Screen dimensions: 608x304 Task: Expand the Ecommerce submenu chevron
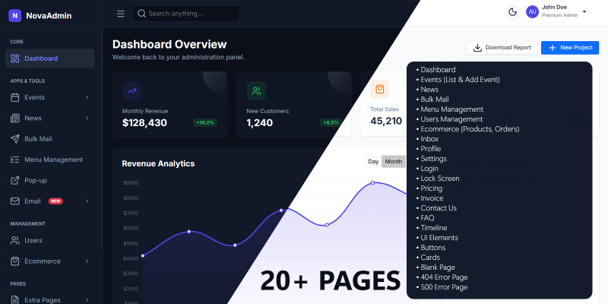click(x=87, y=261)
